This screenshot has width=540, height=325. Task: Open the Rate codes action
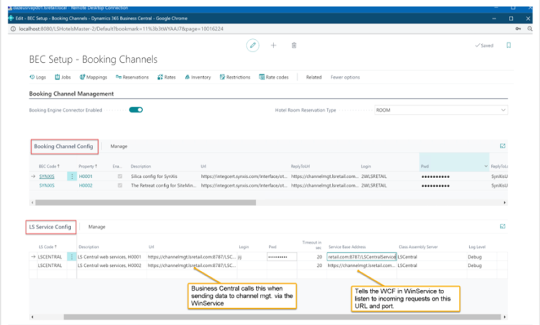[x=274, y=77]
